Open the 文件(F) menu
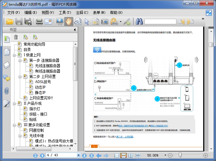The width and height of the screenshot is (216, 161). click(x=14, y=13)
